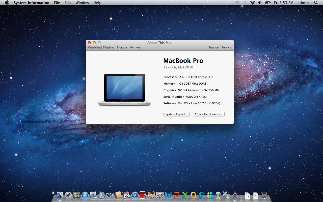Open the Spotlight magnifying glass
Screen dimensions: 323x202
pyautogui.click(x=316, y=3)
